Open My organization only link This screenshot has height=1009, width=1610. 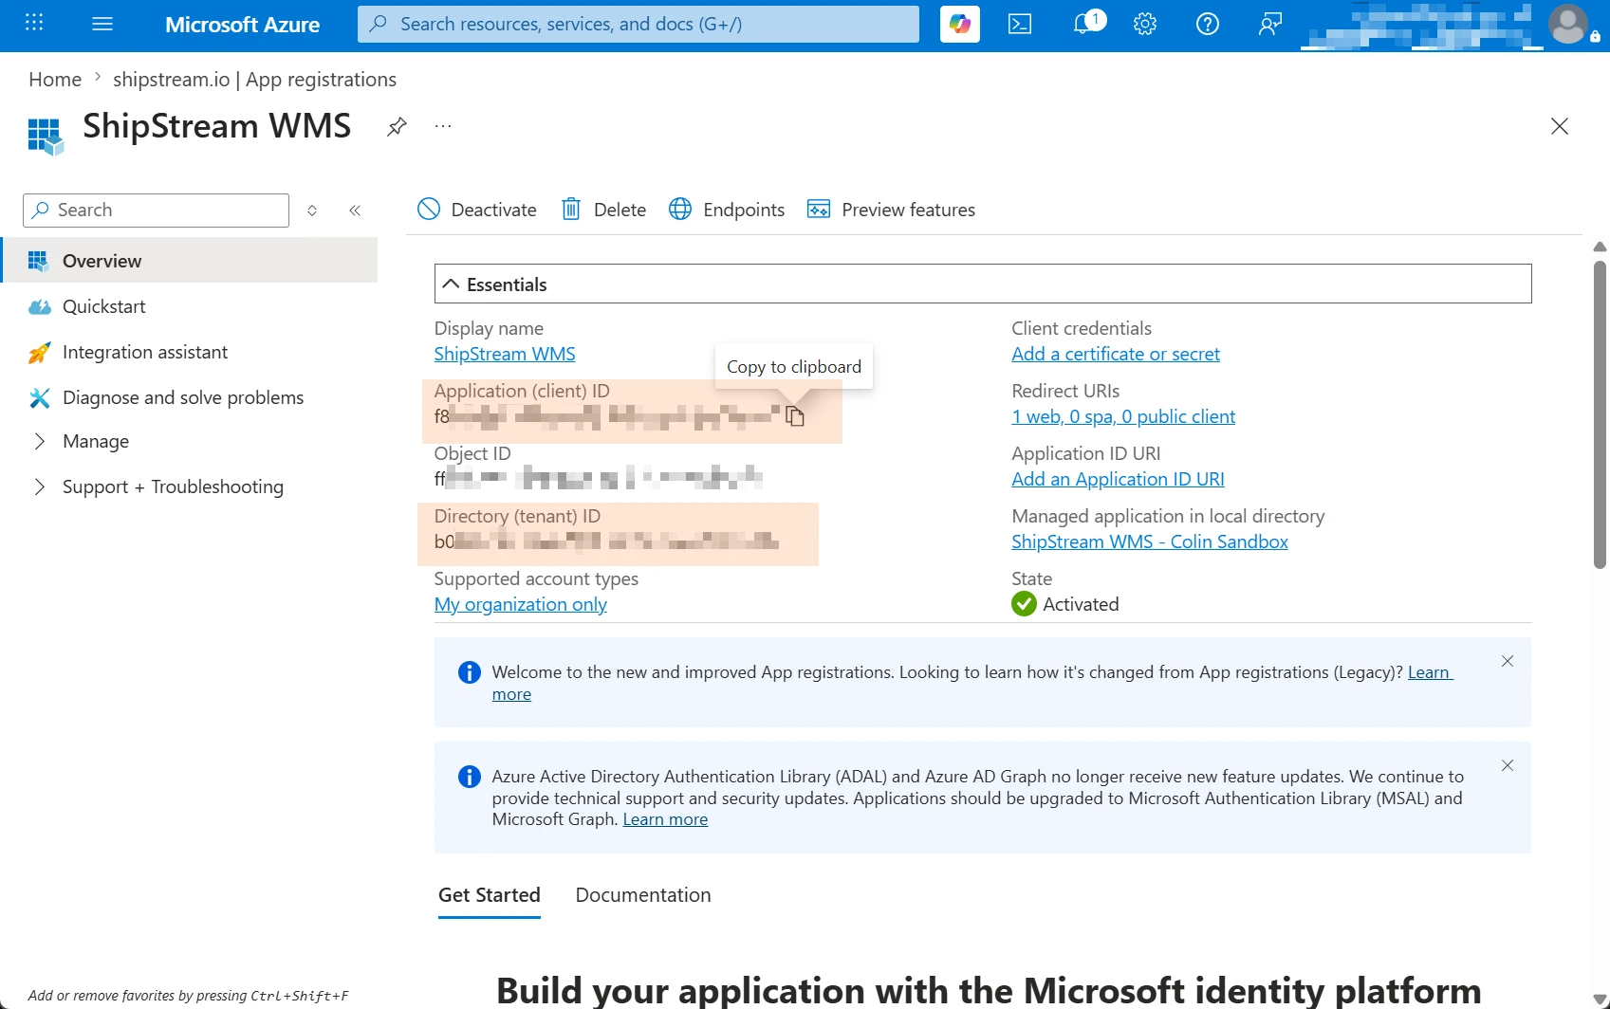pyautogui.click(x=521, y=604)
